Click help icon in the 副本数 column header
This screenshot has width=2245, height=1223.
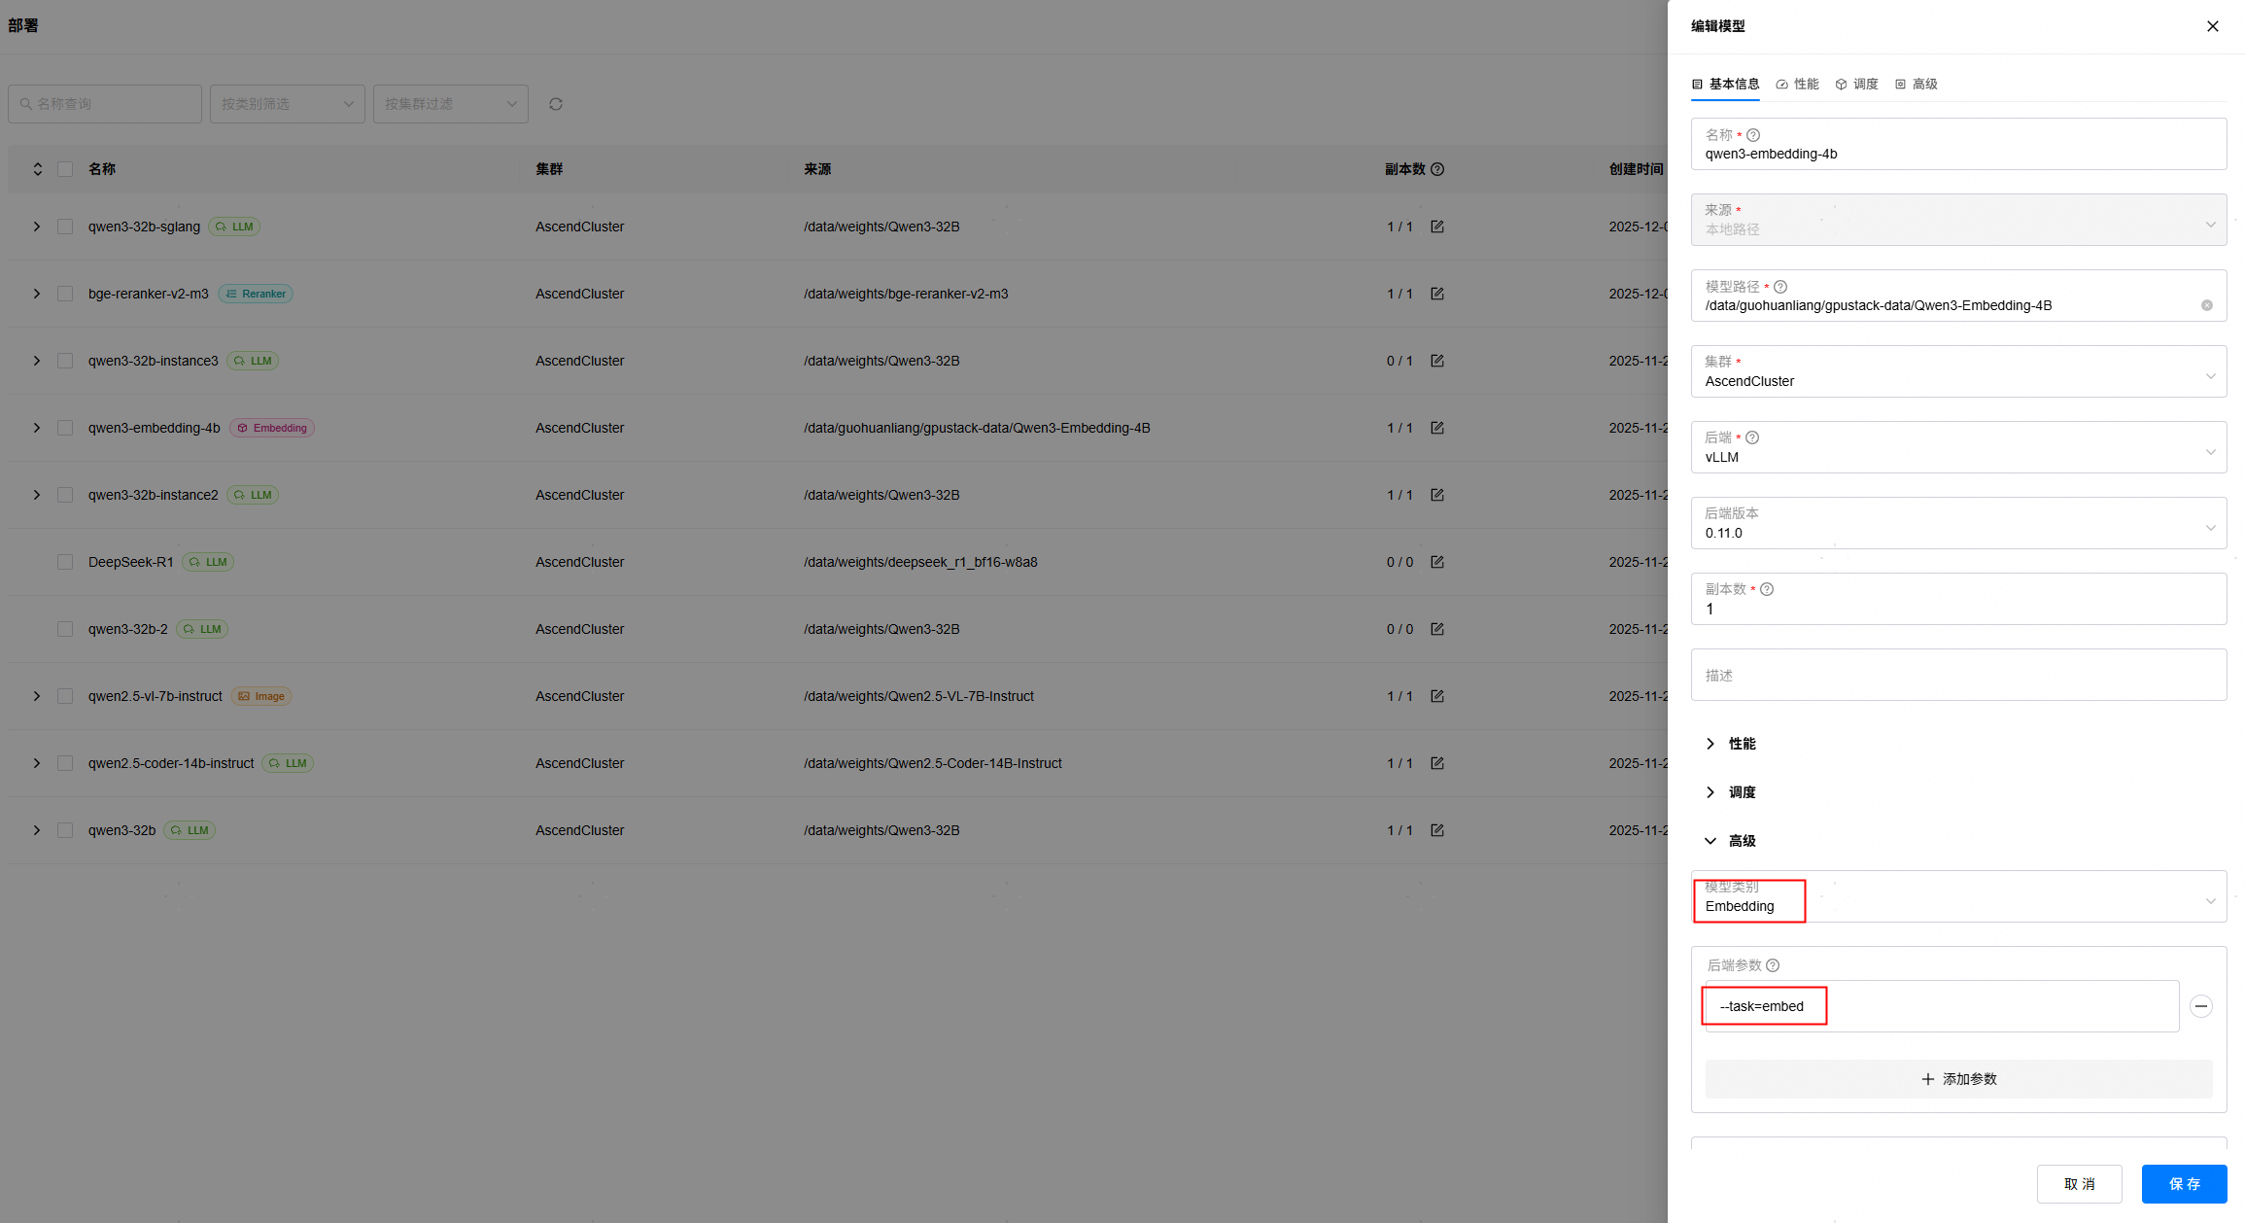point(1438,169)
